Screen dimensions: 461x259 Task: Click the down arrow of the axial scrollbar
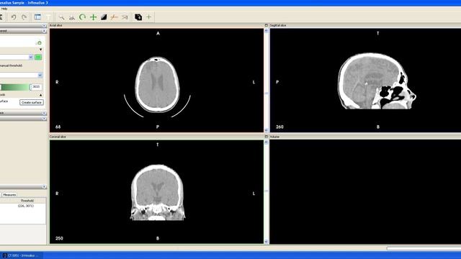coord(267,130)
